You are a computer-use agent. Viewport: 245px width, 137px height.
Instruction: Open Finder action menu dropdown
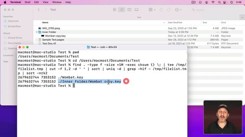click(x=178, y=10)
